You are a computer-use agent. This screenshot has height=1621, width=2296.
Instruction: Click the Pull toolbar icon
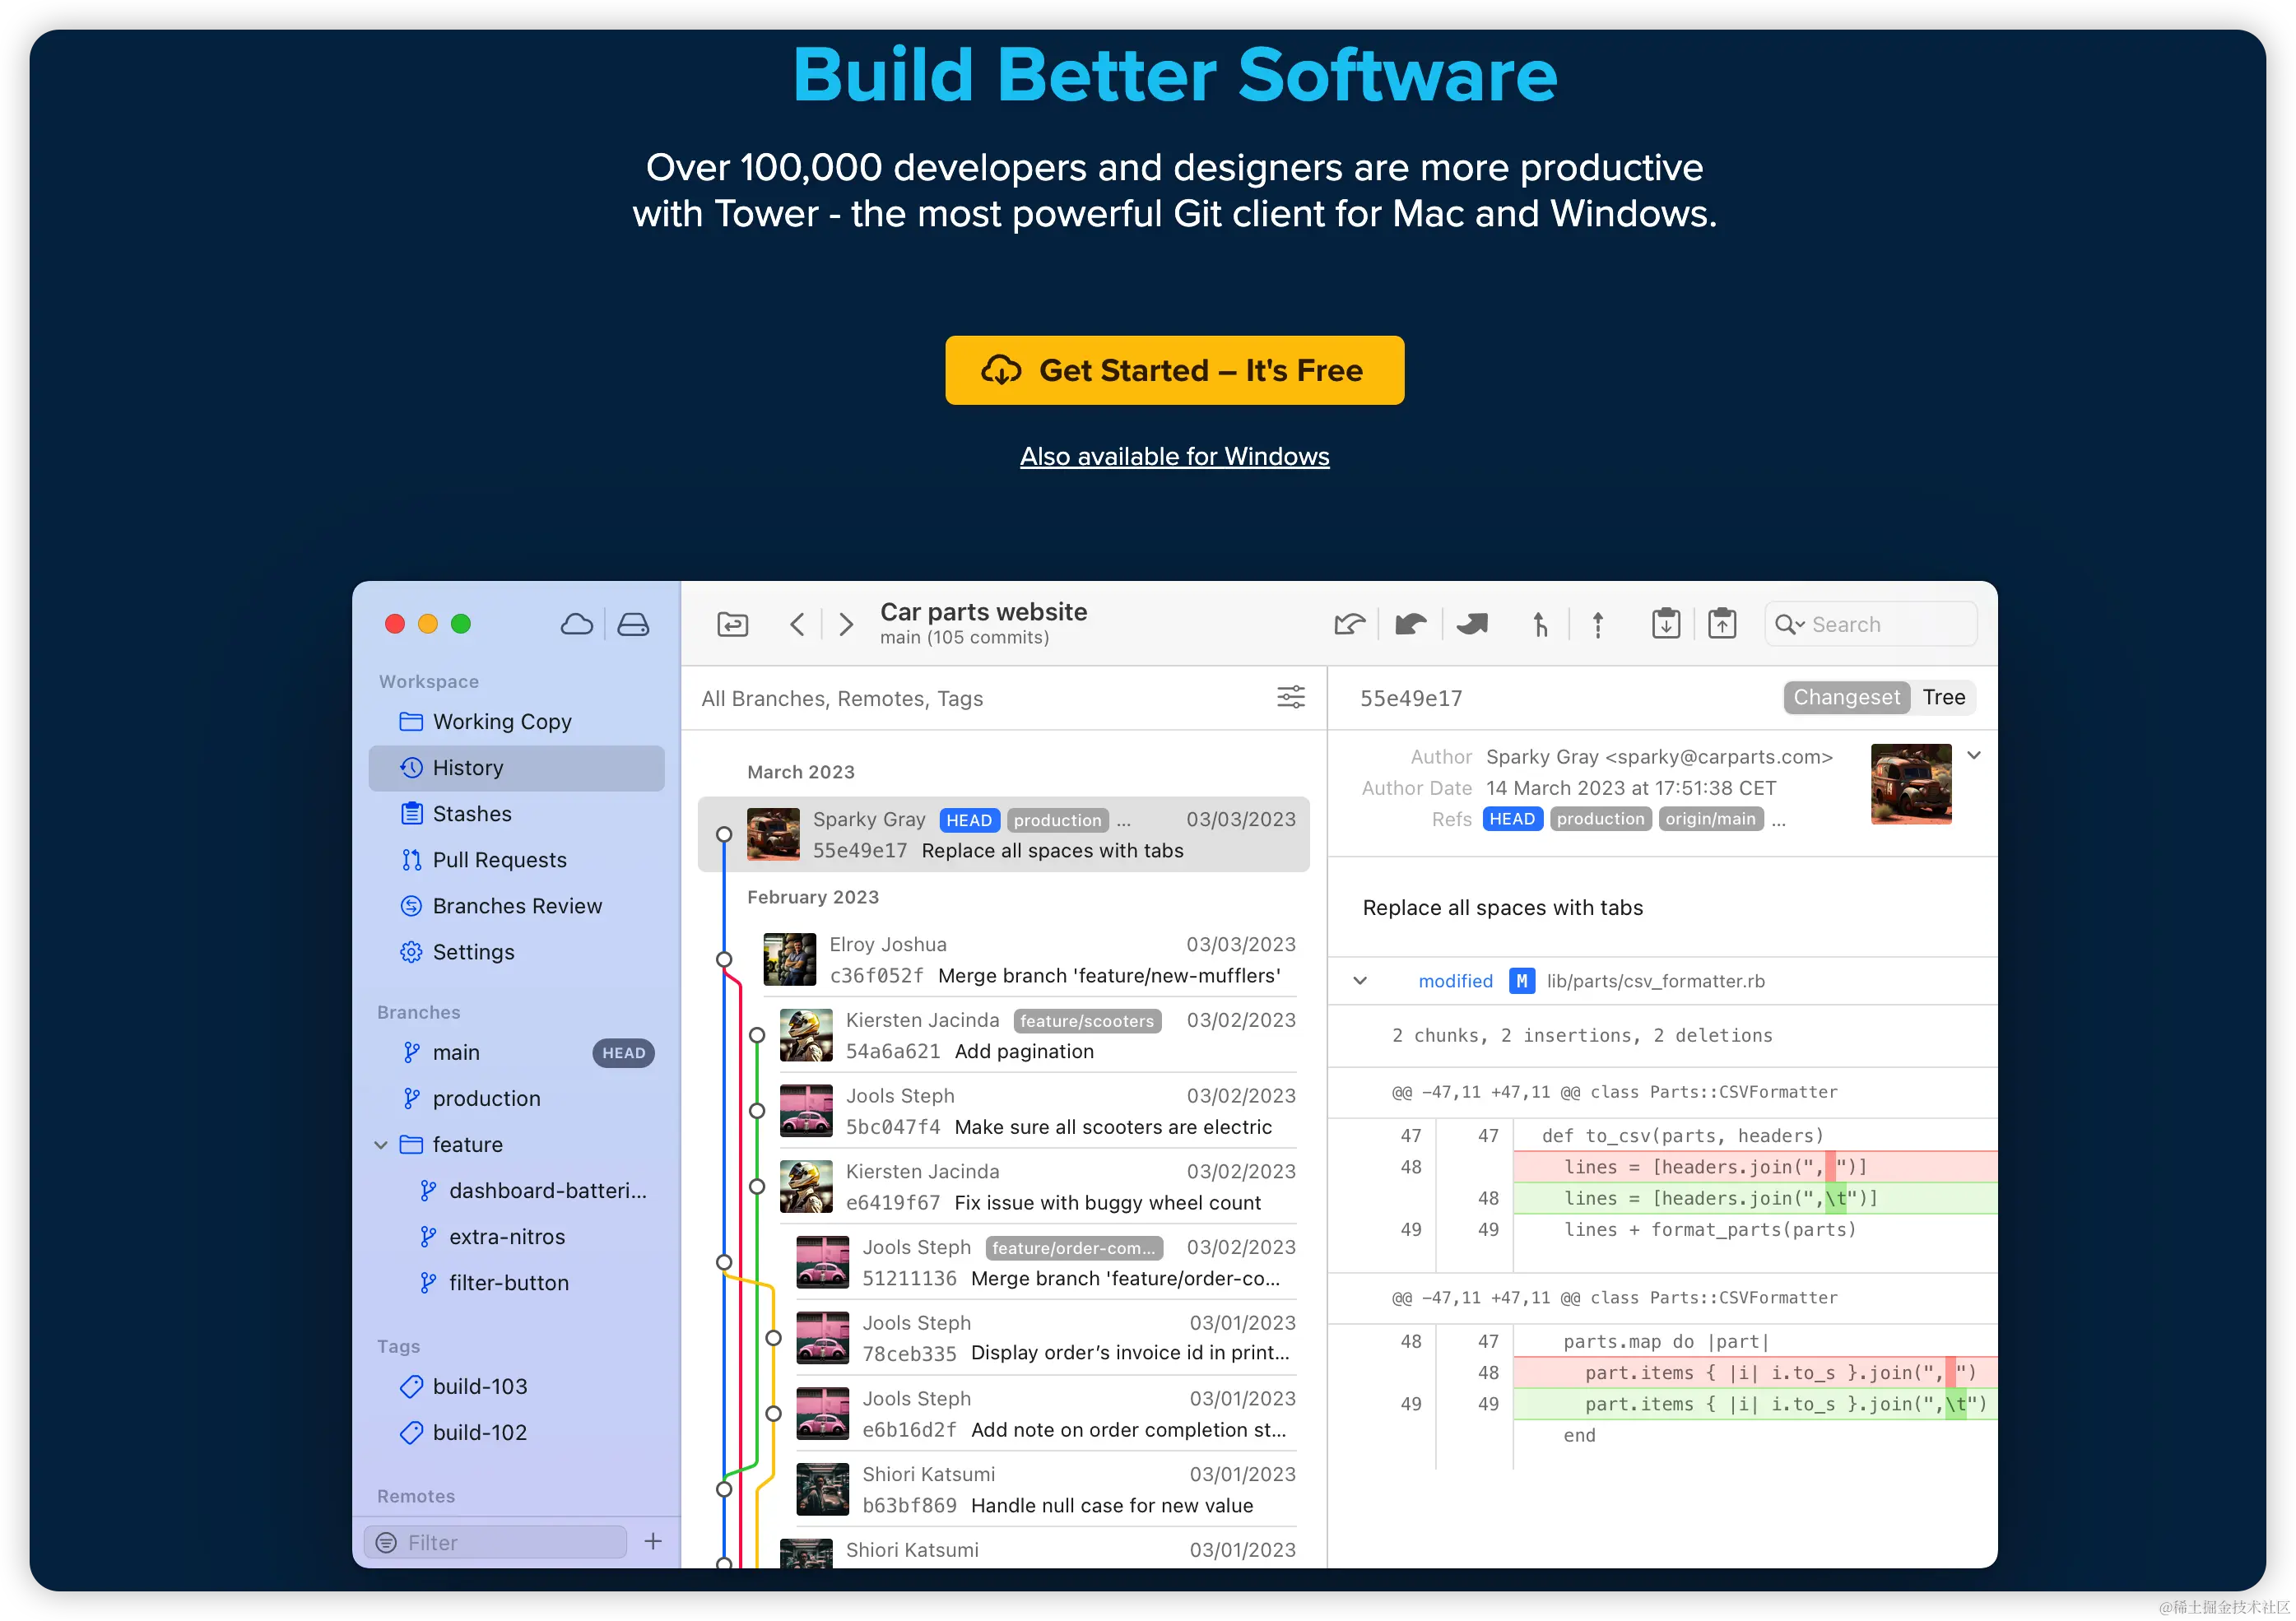[1410, 624]
